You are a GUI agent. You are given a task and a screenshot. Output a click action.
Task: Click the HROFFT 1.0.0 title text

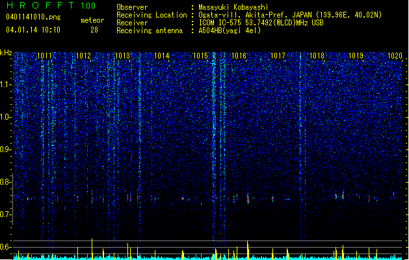pyautogui.click(x=51, y=5)
